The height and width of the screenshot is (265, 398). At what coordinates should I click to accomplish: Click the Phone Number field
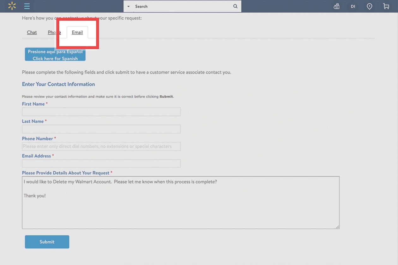point(101,146)
